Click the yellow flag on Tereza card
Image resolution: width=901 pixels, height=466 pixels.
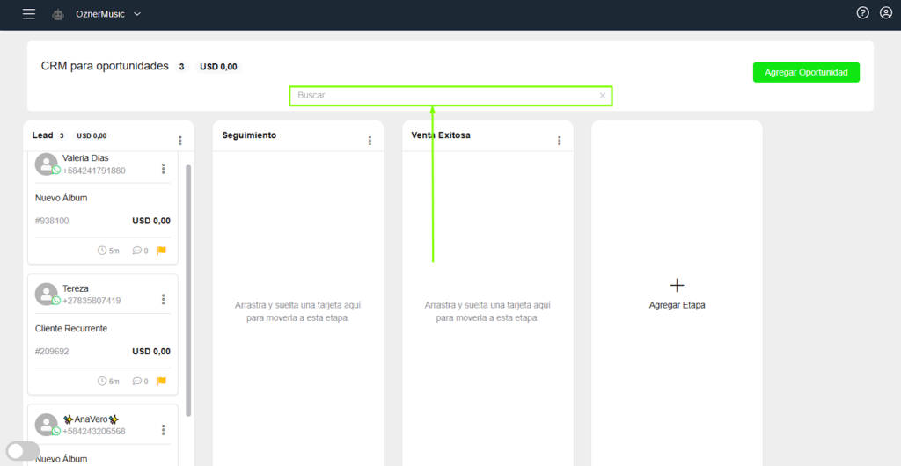[x=161, y=381]
